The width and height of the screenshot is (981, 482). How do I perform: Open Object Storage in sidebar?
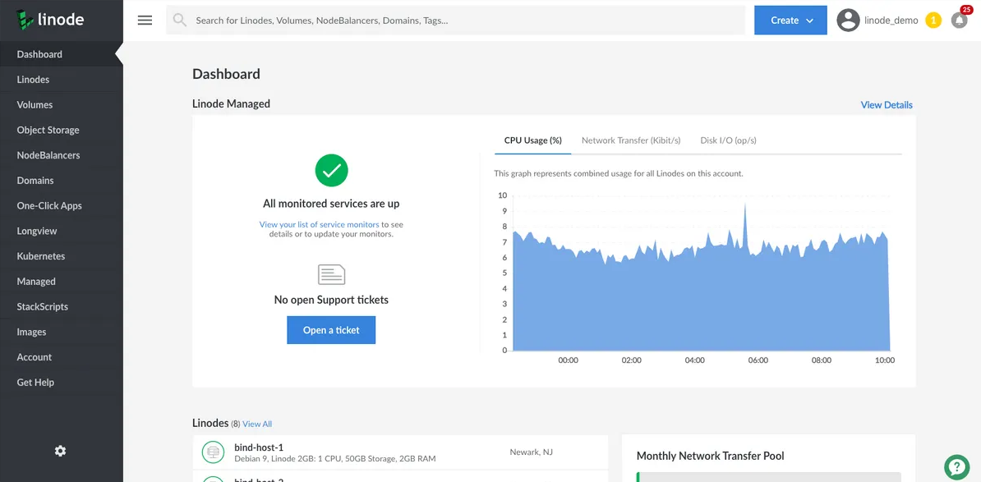[62, 130]
